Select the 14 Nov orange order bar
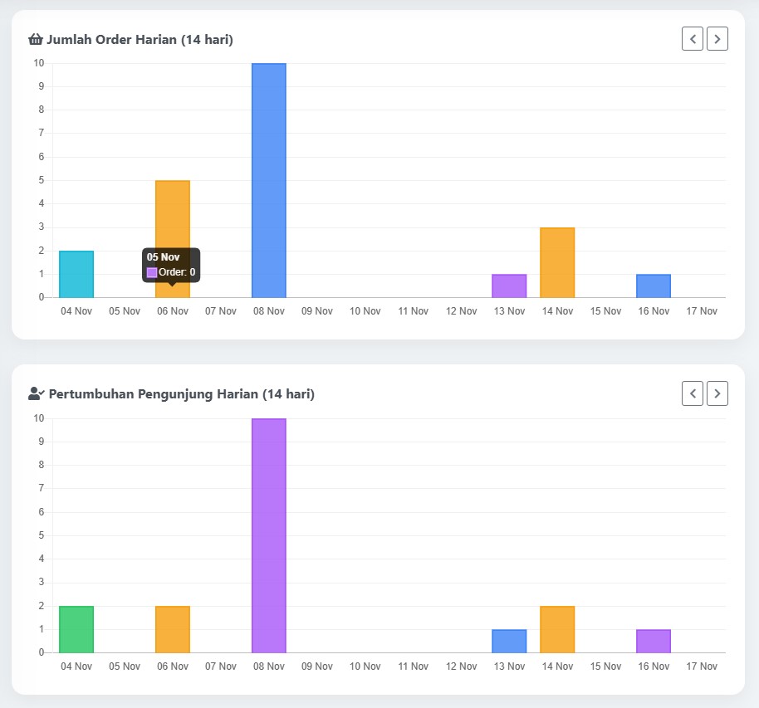The height and width of the screenshot is (708, 759). [557, 262]
